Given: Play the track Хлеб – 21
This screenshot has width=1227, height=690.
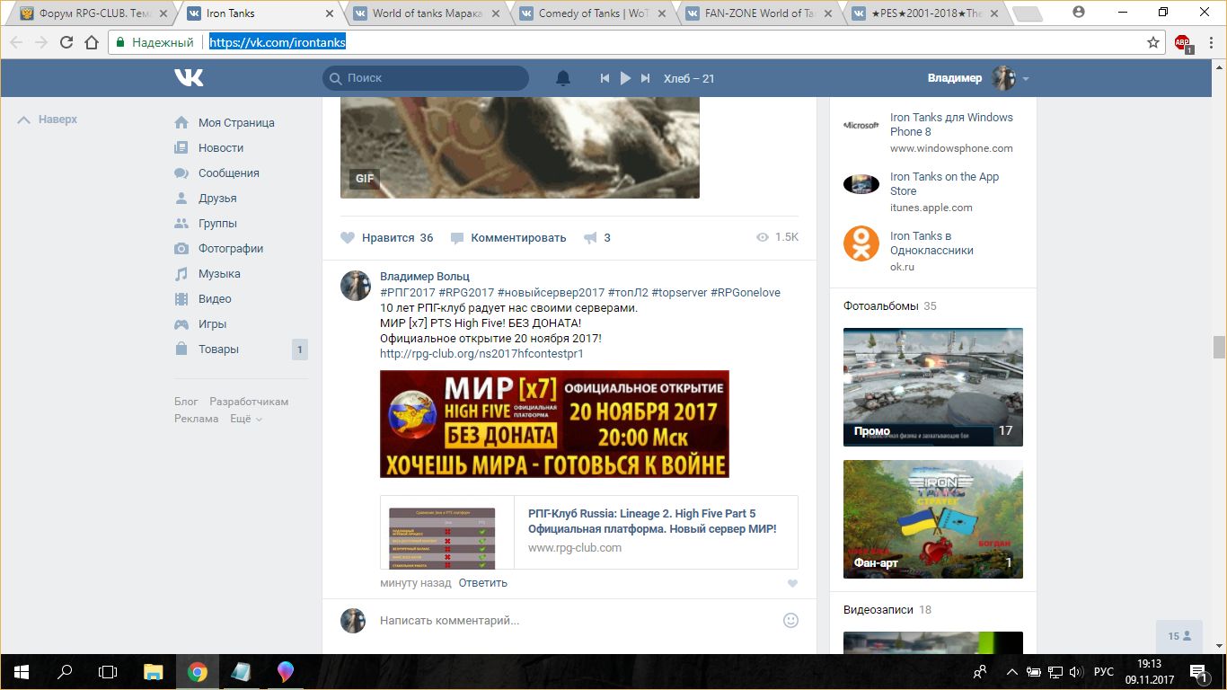Looking at the screenshot, I should pyautogui.click(x=625, y=78).
